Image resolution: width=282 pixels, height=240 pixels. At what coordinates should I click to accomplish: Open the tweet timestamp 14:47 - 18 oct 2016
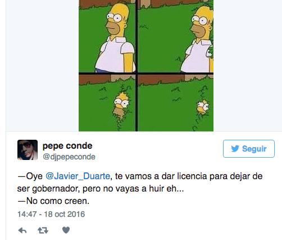pyautogui.click(x=51, y=214)
